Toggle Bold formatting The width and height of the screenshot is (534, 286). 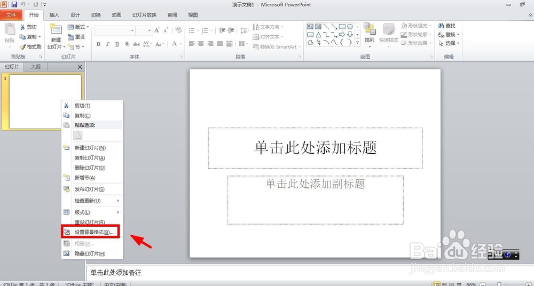(x=98, y=44)
